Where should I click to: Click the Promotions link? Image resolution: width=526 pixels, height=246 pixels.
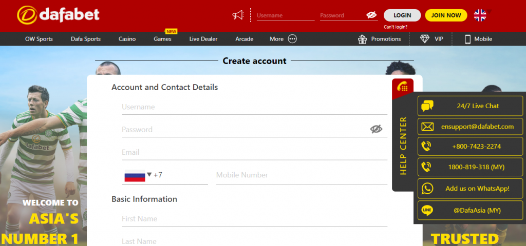pyautogui.click(x=386, y=39)
